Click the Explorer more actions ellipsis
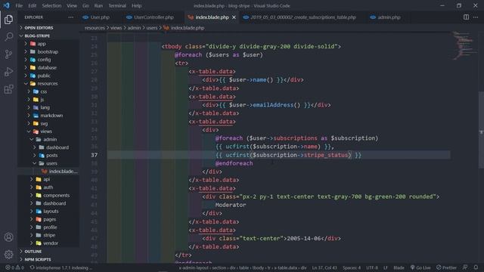 click(x=70, y=17)
